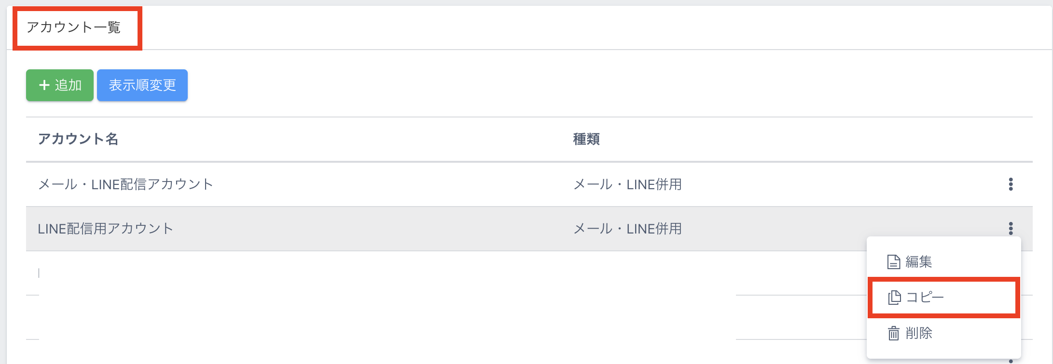Click the blue 表示順変更 button
The width and height of the screenshot is (1053, 364).
click(x=142, y=85)
